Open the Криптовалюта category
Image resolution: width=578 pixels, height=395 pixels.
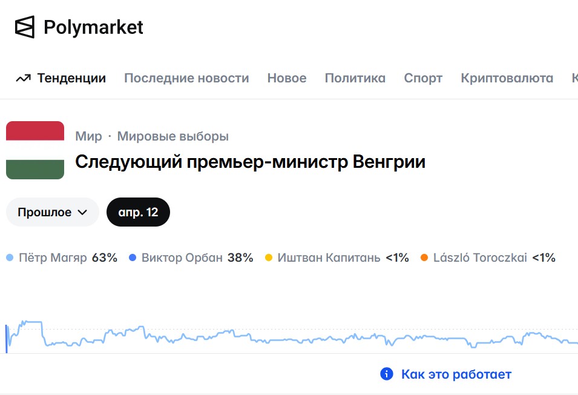(x=507, y=78)
